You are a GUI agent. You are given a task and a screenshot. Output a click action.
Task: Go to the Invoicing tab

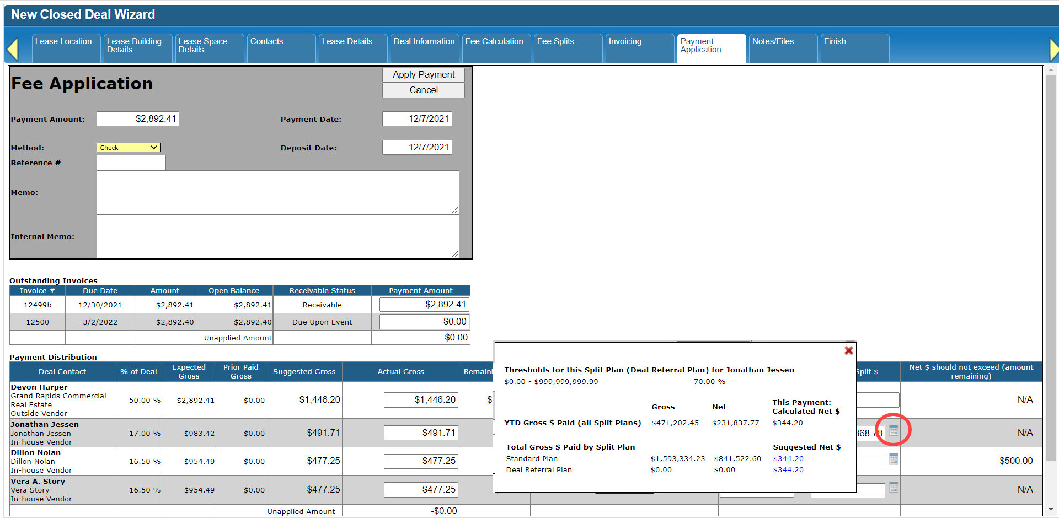[639, 47]
